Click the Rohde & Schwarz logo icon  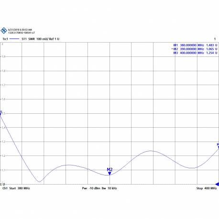pos(4,31)
